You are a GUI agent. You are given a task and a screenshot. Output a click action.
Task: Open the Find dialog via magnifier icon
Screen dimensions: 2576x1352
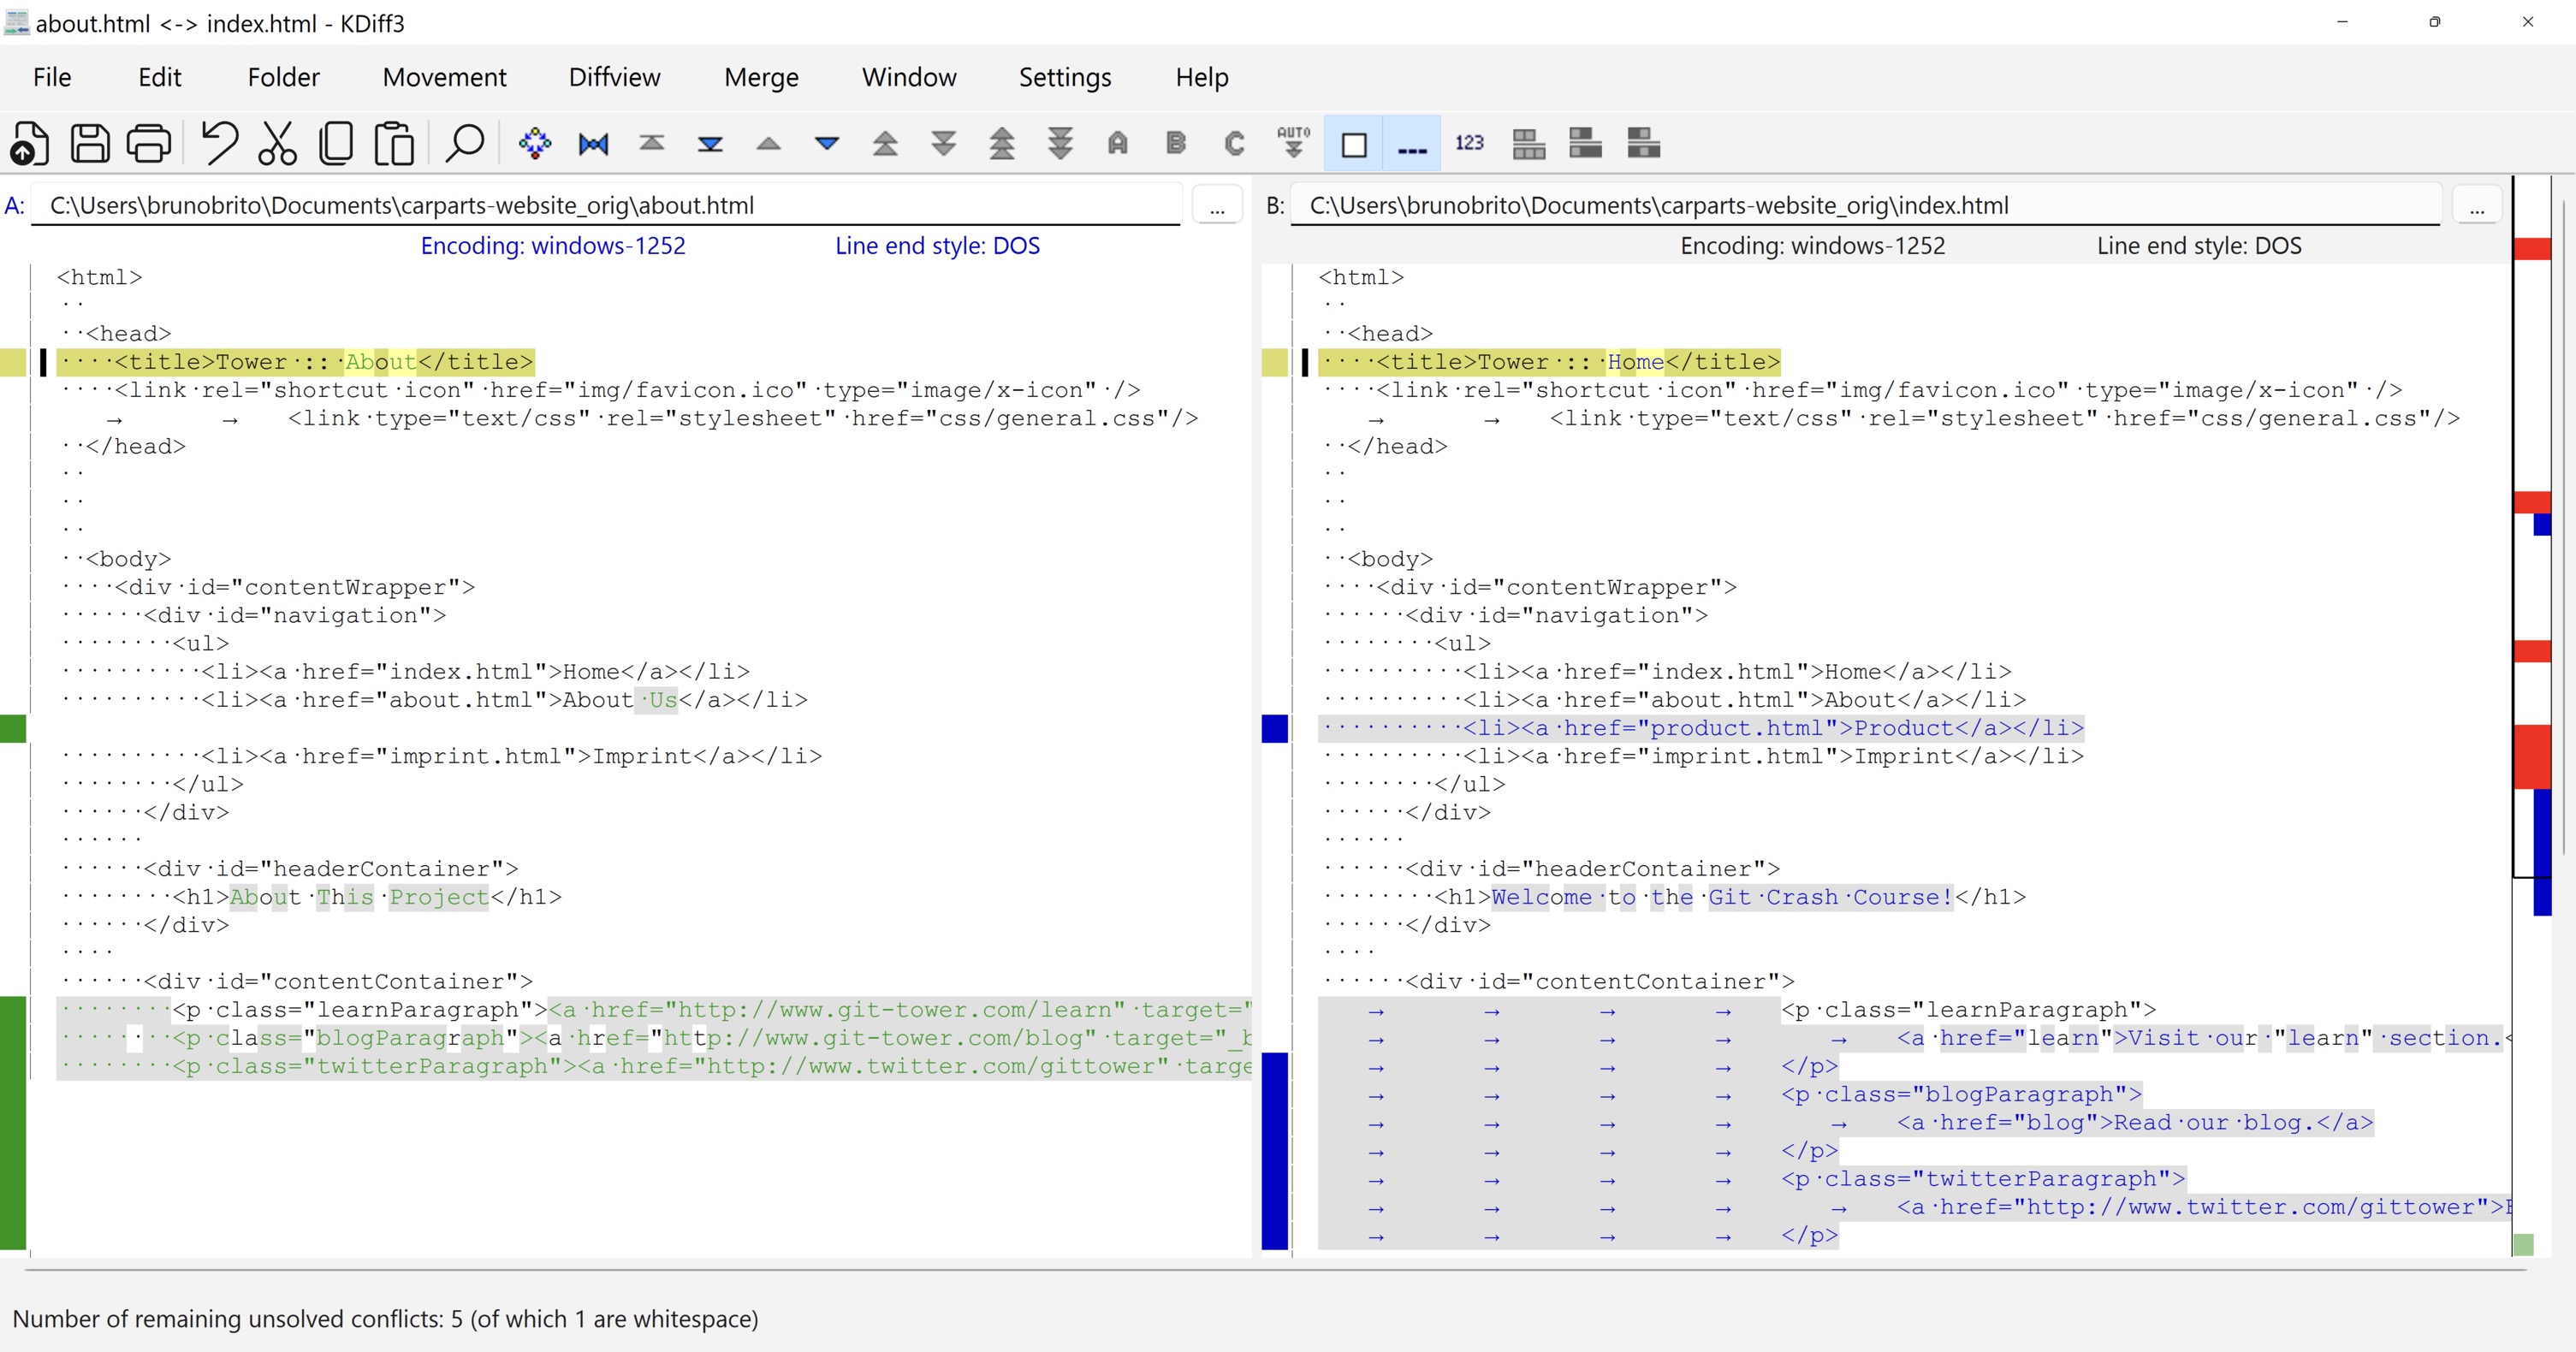point(464,143)
